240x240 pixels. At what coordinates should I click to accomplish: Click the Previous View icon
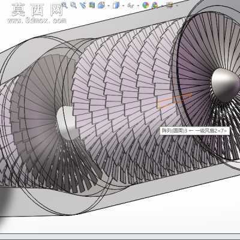click(x=83, y=5)
